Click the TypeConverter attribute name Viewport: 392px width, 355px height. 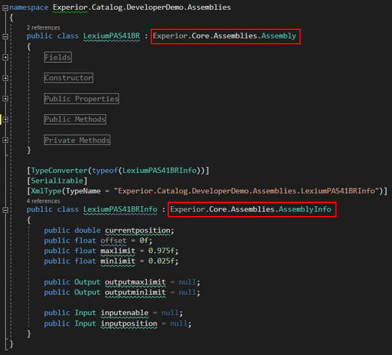59,170
